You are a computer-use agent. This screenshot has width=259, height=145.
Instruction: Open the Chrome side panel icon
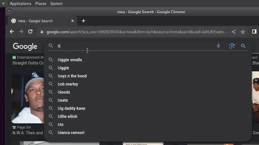point(254,31)
